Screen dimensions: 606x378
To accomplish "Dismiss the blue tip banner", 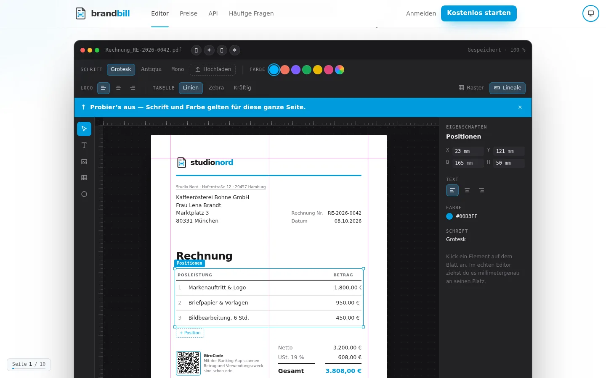I will 520,107.
